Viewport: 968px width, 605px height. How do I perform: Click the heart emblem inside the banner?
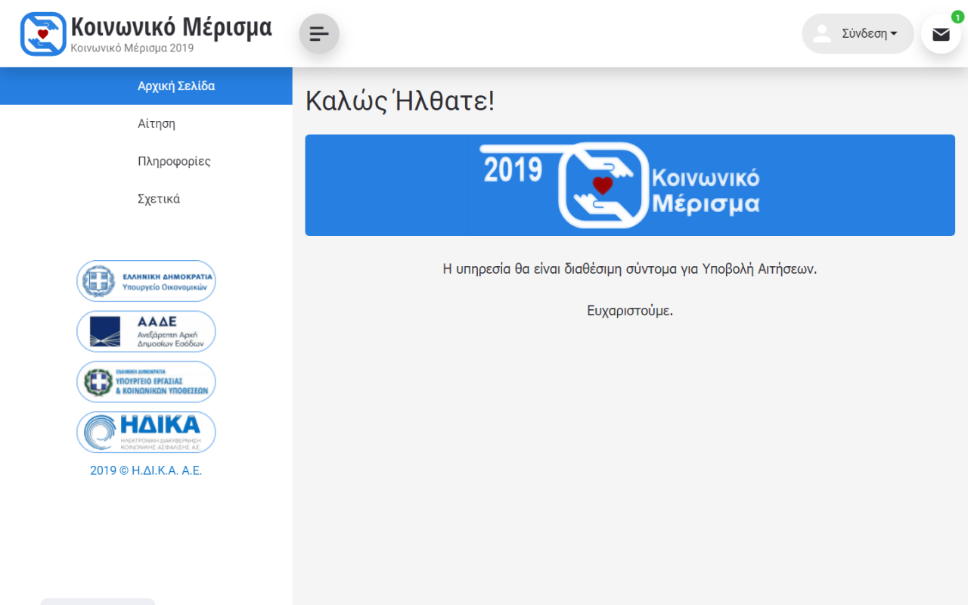(x=602, y=185)
